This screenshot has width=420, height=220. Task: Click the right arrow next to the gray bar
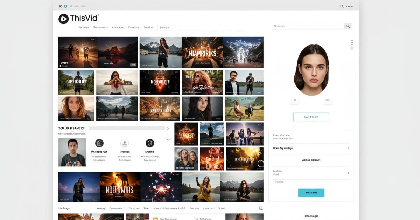coord(168,129)
